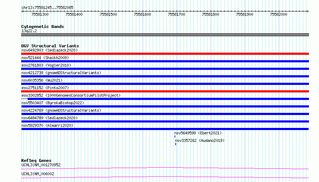This screenshot has height=182, width=319.
Task: Select the 13q22.2 band label
Action: 29,31
